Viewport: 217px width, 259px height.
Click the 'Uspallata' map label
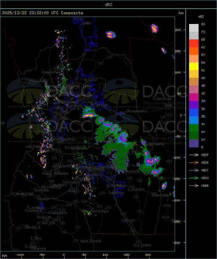coord(50,72)
